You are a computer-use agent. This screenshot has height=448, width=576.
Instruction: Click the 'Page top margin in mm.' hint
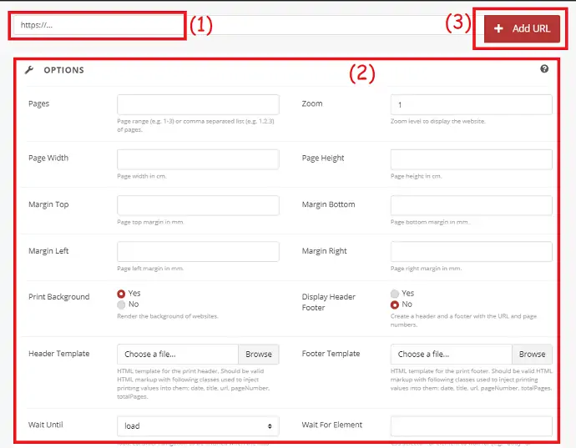point(150,222)
